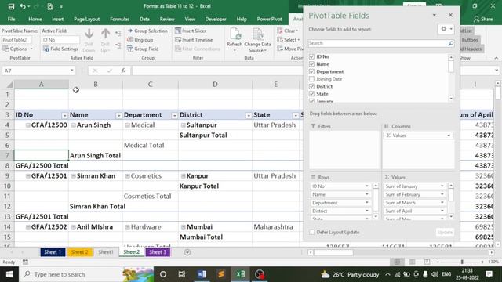The width and height of the screenshot is (502, 282).
Task: Click Ungroup in the Group section
Action: click(x=140, y=40)
